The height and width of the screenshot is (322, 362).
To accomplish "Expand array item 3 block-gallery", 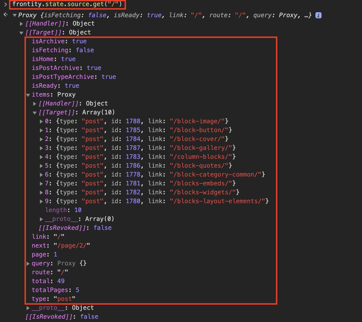I will click(x=41, y=148).
